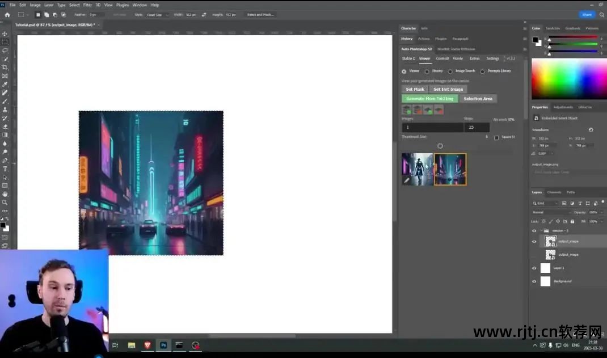The width and height of the screenshot is (607, 358).
Task: Select the Lasso tool
Action: [x=5, y=50]
